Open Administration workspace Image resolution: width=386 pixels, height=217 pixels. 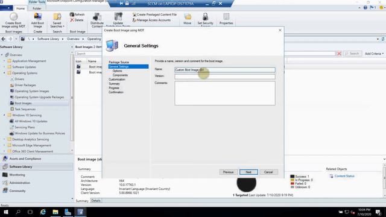click(19, 183)
